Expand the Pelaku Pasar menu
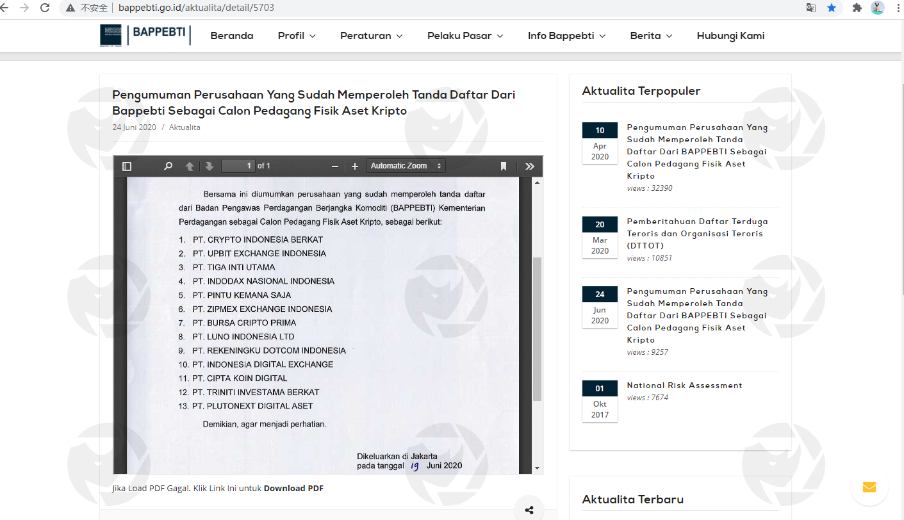 point(465,36)
